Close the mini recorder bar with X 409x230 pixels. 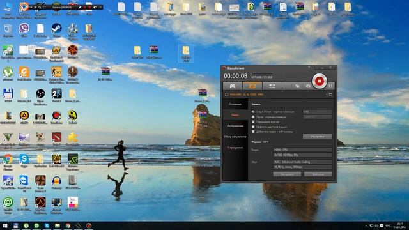101,7
